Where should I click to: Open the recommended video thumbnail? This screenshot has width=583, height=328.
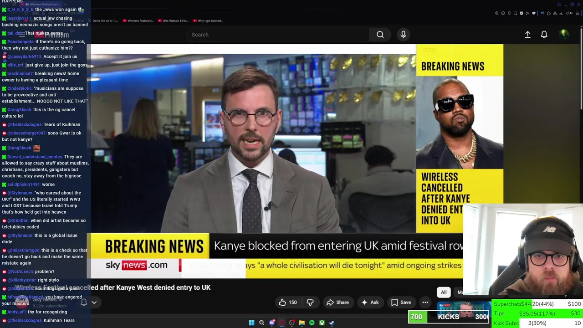pyautogui.click(x=463, y=312)
